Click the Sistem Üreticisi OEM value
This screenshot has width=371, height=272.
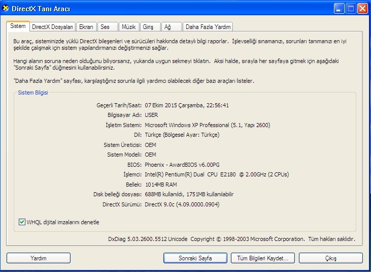pos(151,145)
